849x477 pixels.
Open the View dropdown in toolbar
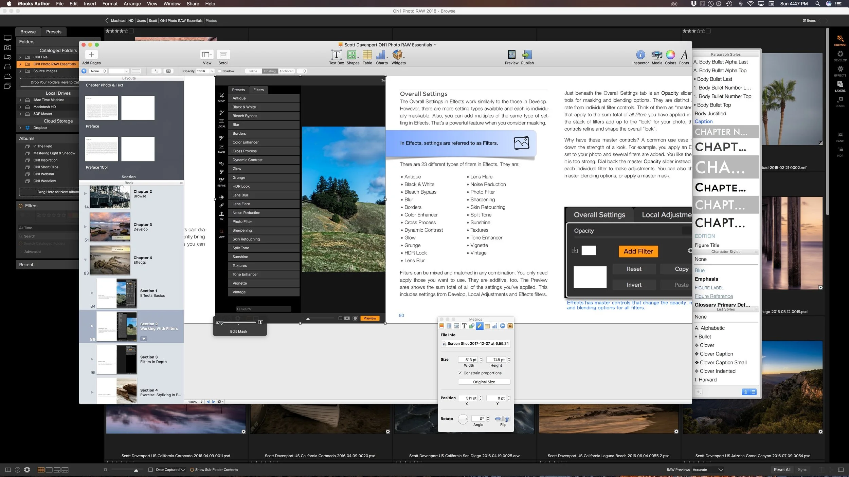tap(207, 55)
